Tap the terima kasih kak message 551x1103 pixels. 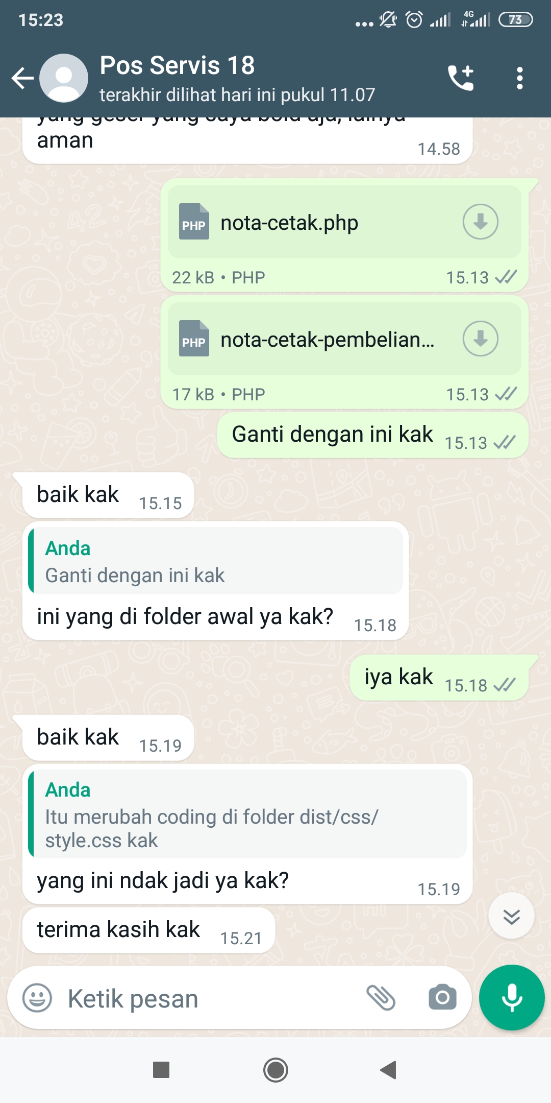coord(149,930)
